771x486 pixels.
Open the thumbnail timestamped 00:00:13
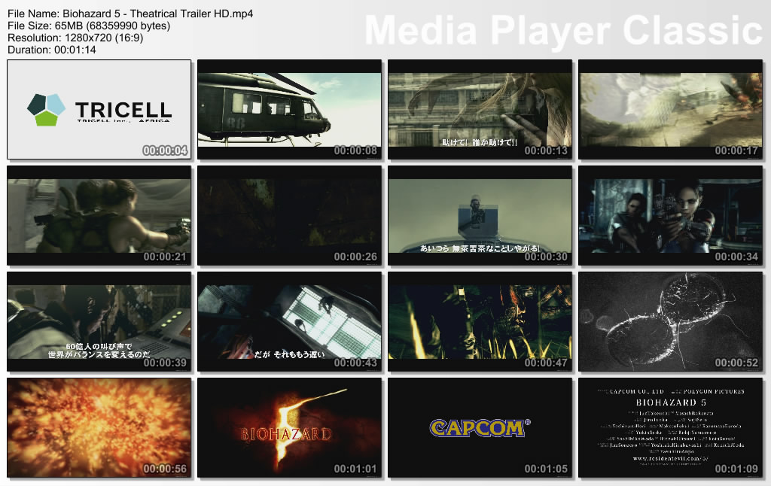click(480, 109)
